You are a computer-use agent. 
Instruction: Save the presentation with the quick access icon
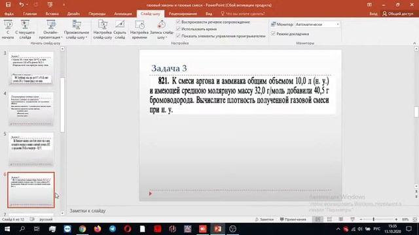(x=9, y=5)
